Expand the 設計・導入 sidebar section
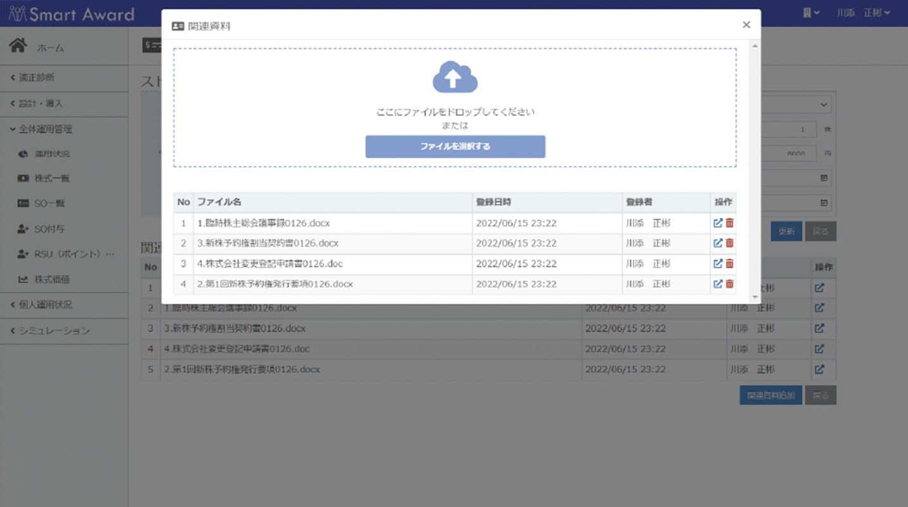 [64, 103]
